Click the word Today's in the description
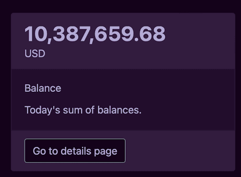This screenshot has height=177, width=241. tap(42, 110)
